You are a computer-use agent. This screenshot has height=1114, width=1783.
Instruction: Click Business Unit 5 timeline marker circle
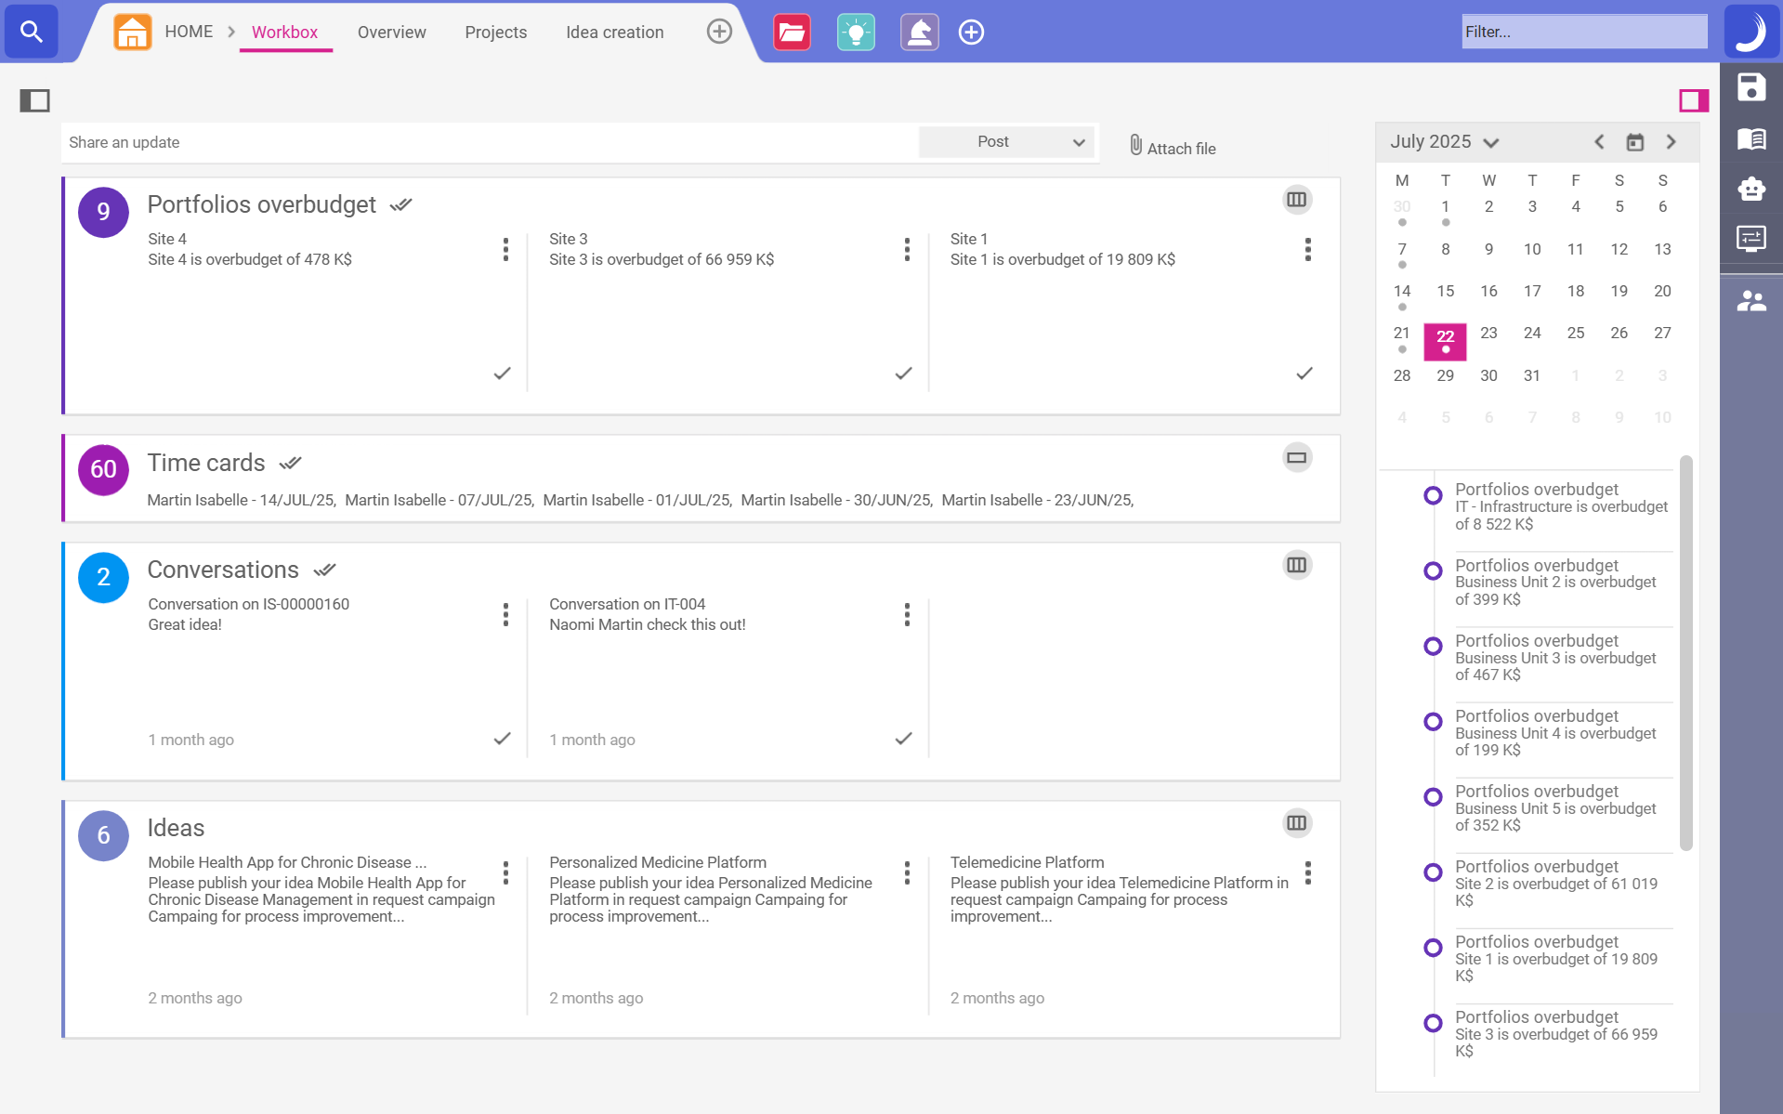click(x=1434, y=796)
